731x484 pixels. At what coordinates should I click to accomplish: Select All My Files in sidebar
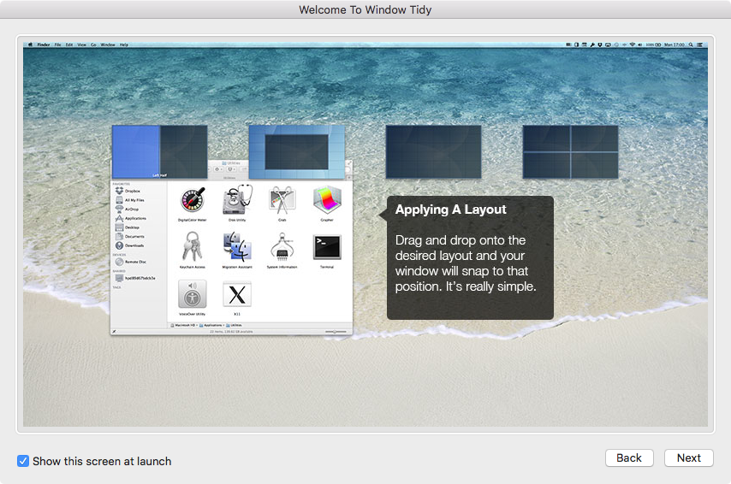tap(129, 200)
